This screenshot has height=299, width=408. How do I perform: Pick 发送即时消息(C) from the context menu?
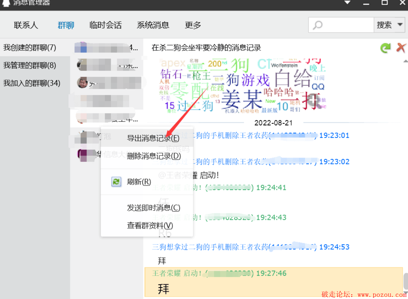click(147, 208)
